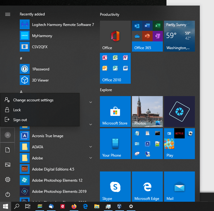Expand the ADATA folder chevron
Viewport: 214px width, 211px height.
[90, 147]
